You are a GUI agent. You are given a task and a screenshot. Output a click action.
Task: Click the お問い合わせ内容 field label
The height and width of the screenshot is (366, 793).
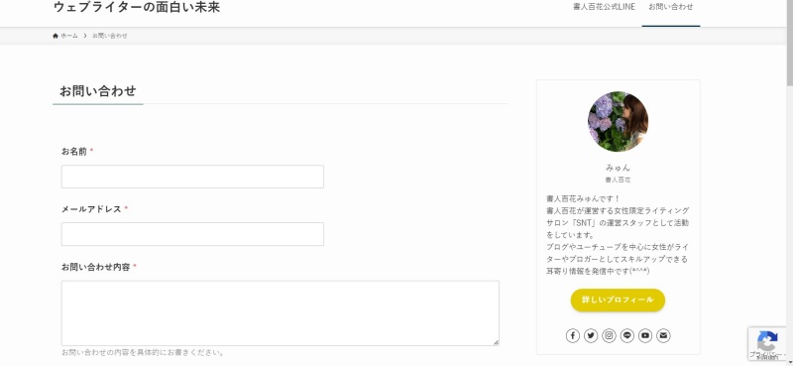point(95,267)
